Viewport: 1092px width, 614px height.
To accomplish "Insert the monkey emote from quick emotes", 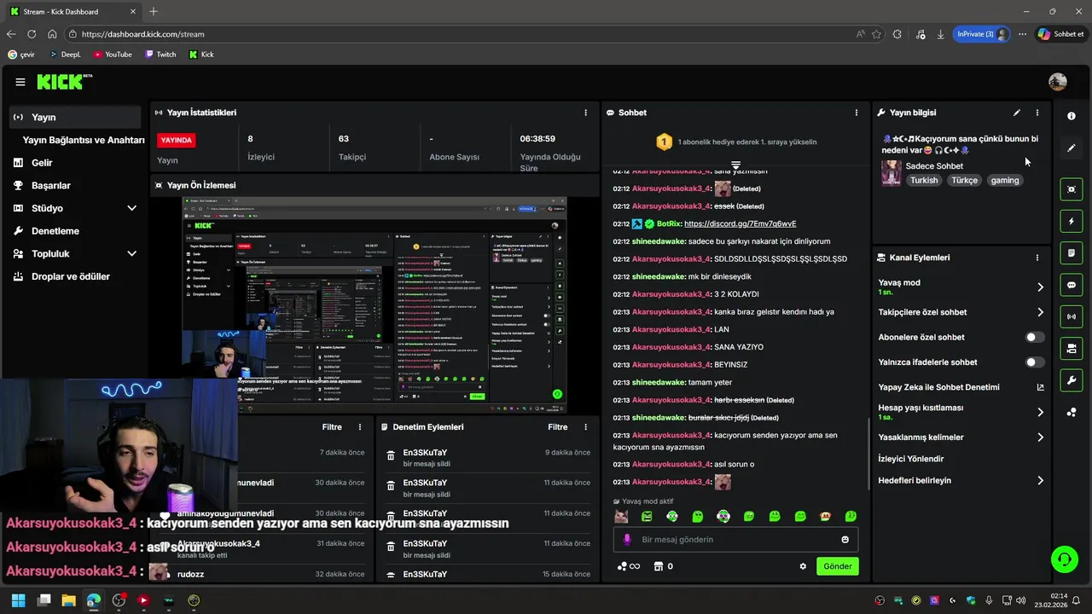I will pyautogui.click(x=826, y=516).
